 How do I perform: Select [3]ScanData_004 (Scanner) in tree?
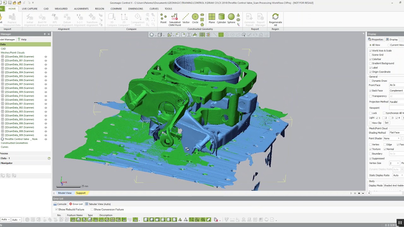pyautogui.click(x=19, y=116)
